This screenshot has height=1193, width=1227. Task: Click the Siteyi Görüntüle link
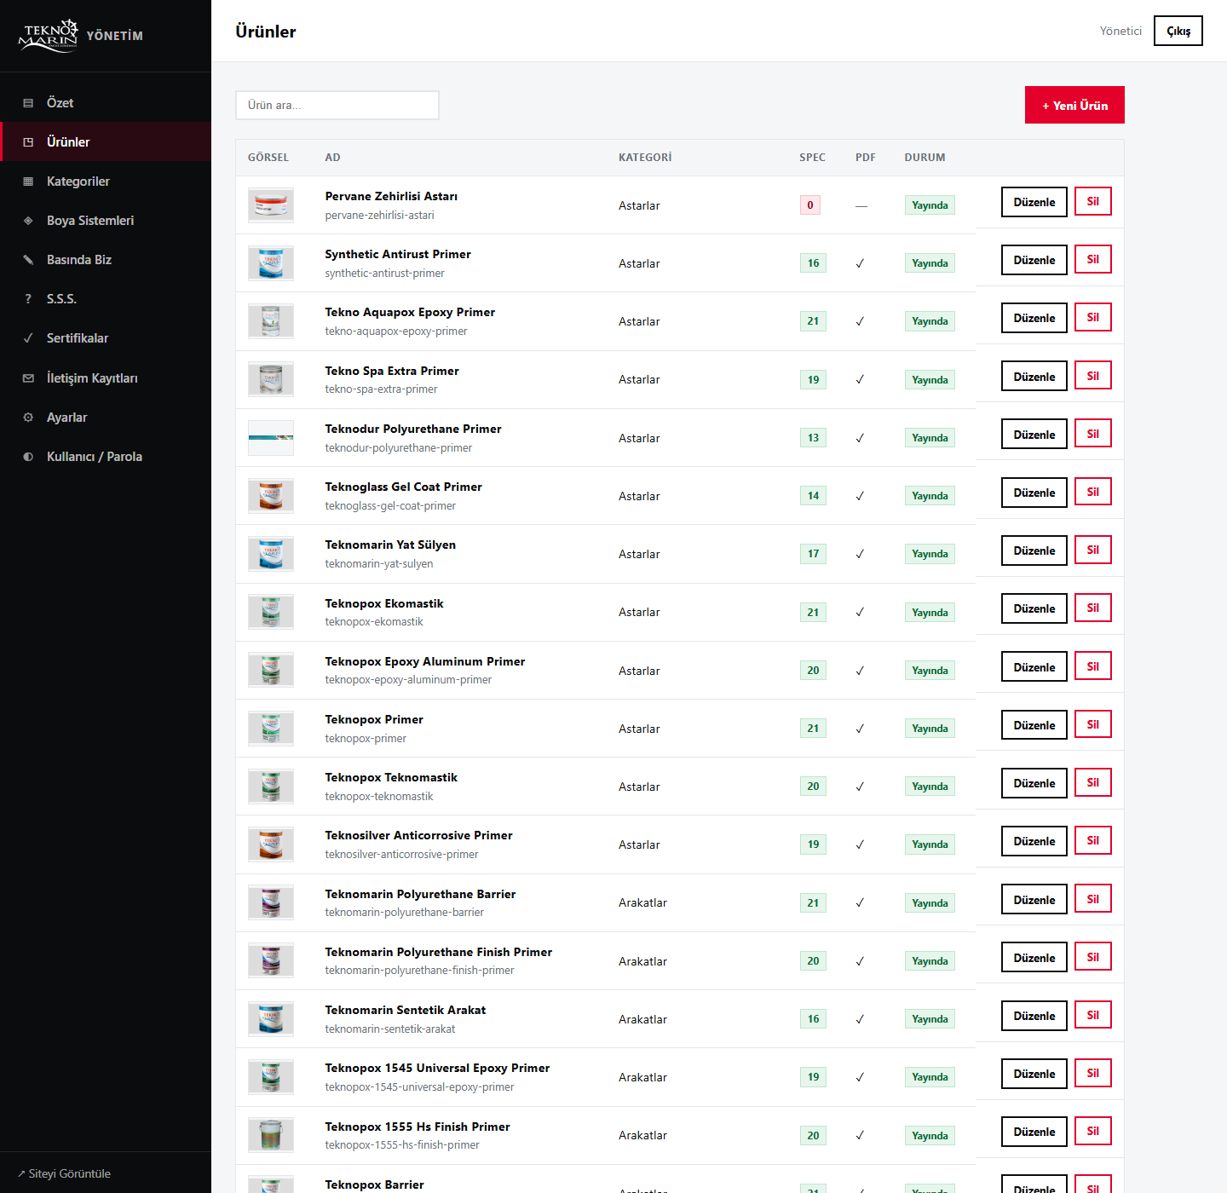point(65,1173)
